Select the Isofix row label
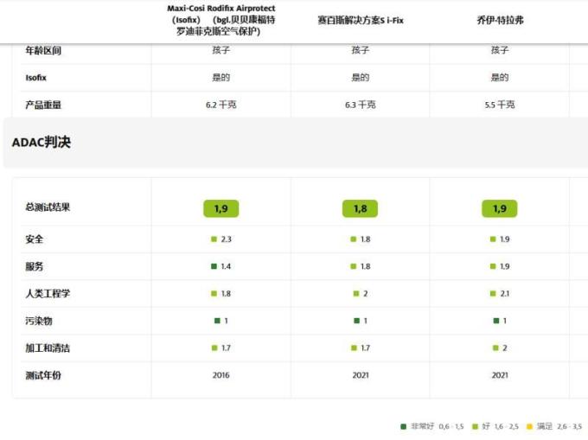The height and width of the screenshot is (440, 588). pos(35,78)
